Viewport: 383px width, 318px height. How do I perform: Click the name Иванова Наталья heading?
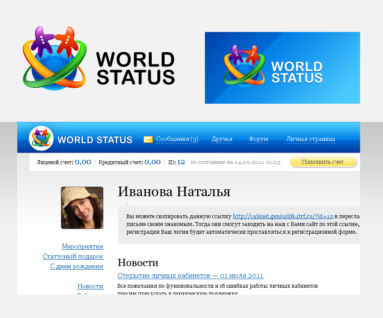(x=174, y=191)
